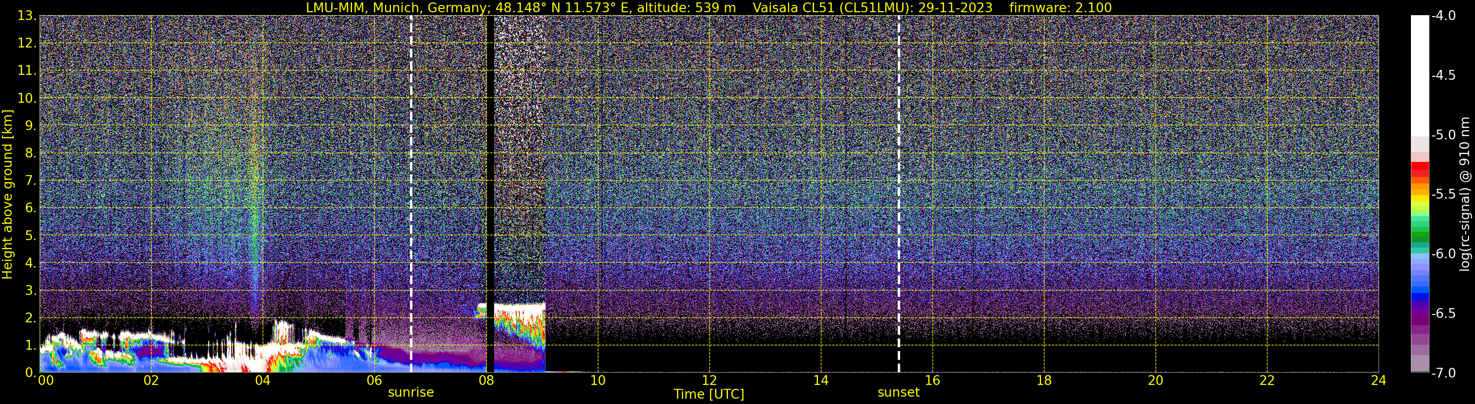Screen dimensions: 1475x404
Task: Click the 2. tick on the height axis
Action: [30, 318]
